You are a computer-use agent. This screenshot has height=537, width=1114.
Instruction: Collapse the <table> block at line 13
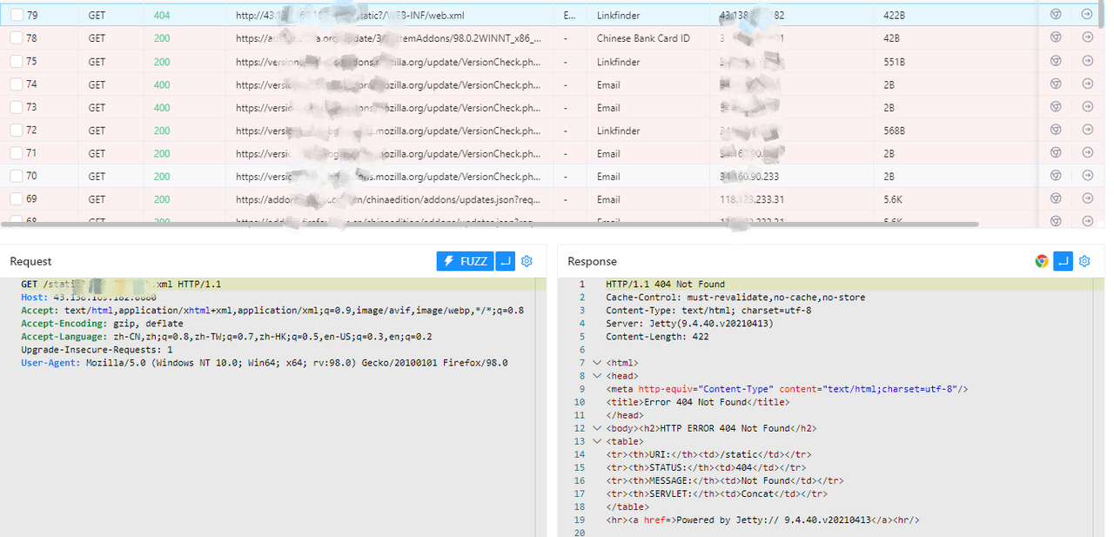[x=596, y=441]
